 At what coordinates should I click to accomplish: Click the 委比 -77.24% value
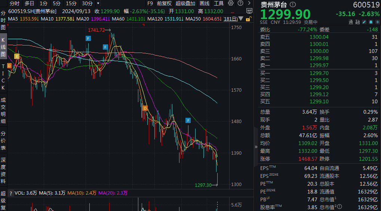coord(307,29)
